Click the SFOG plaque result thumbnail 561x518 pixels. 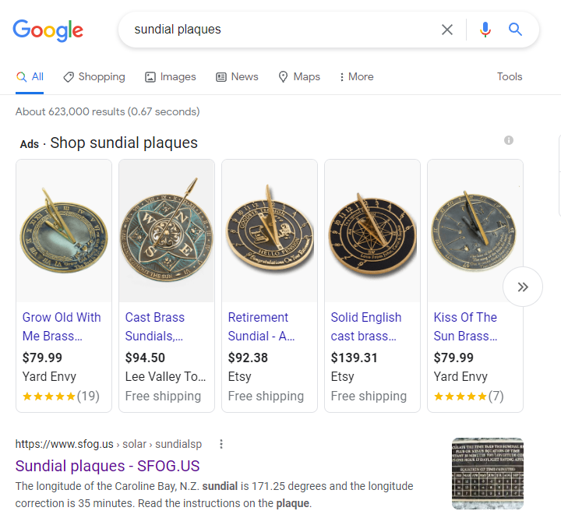(x=488, y=473)
